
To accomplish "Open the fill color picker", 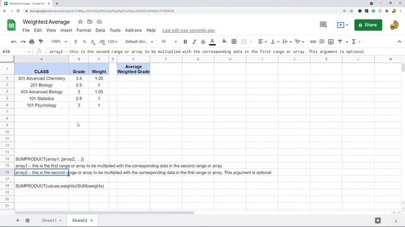I will pyautogui.click(x=225, y=42).
